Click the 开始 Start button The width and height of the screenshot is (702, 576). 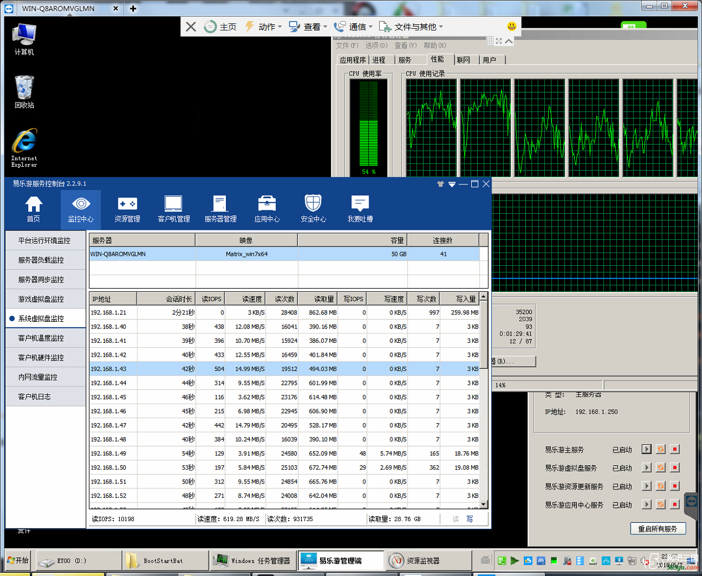click(x=18, y=560)
